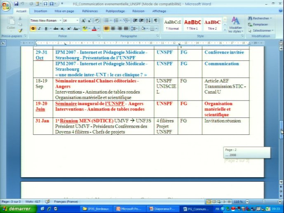
Task: Open the Insertion tab
Action: [x=40, y=11]
